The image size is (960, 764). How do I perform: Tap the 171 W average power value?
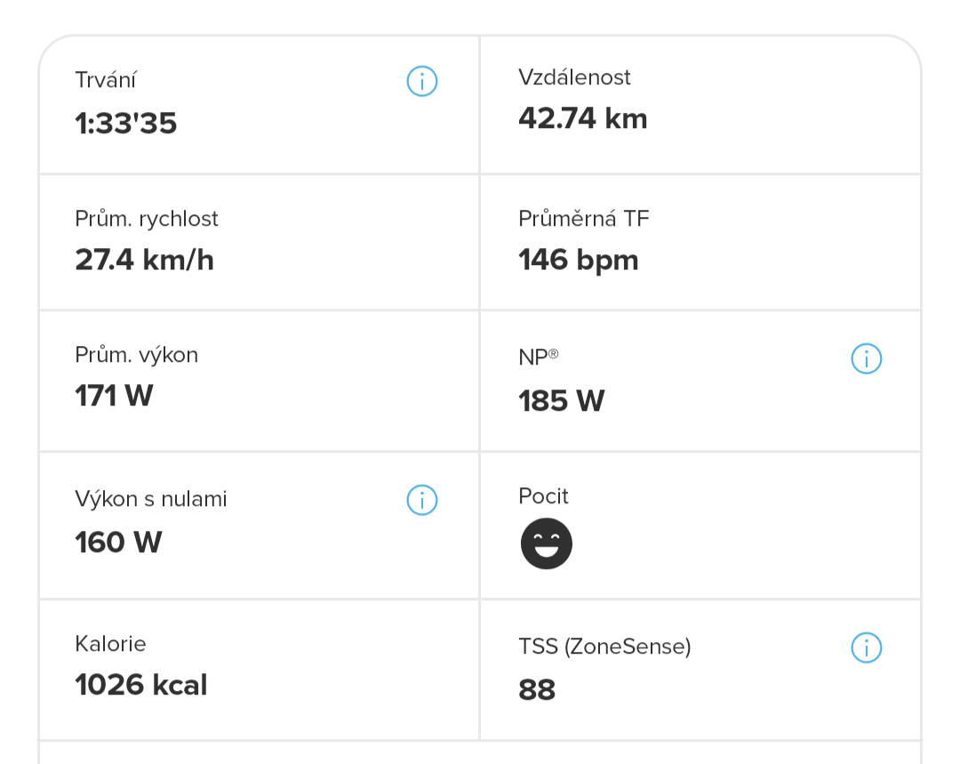[114, 396]
